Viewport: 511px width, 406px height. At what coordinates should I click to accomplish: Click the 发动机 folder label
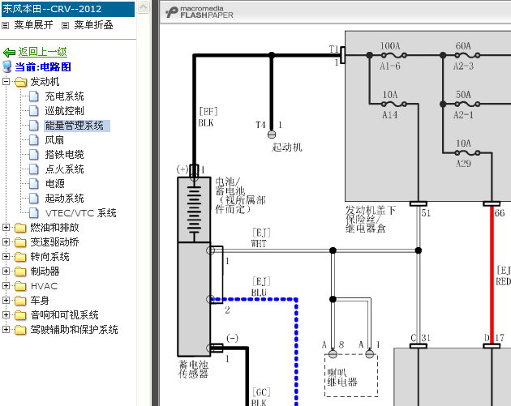(45, 82)
